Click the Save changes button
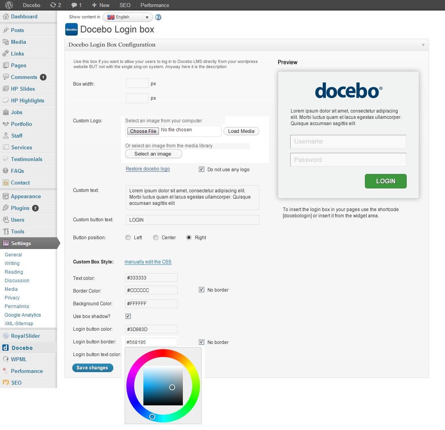Image resolution: width=445 pixels, height=430 pixels. tap(93, 367)
